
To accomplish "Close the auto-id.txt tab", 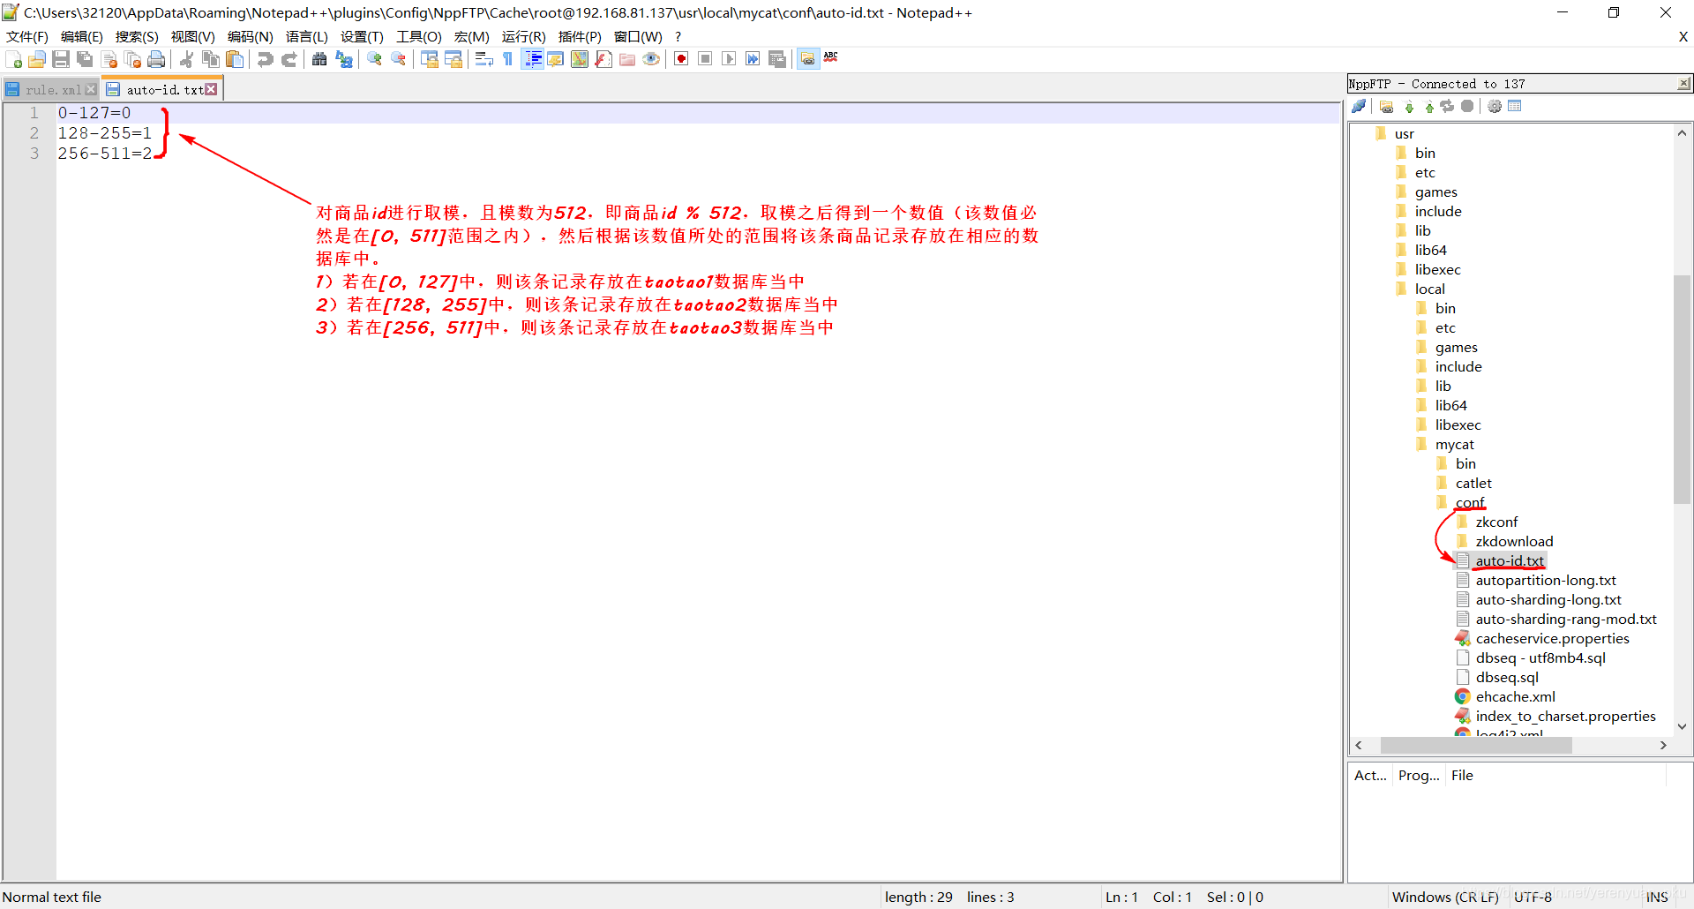I will coord(211,89).
